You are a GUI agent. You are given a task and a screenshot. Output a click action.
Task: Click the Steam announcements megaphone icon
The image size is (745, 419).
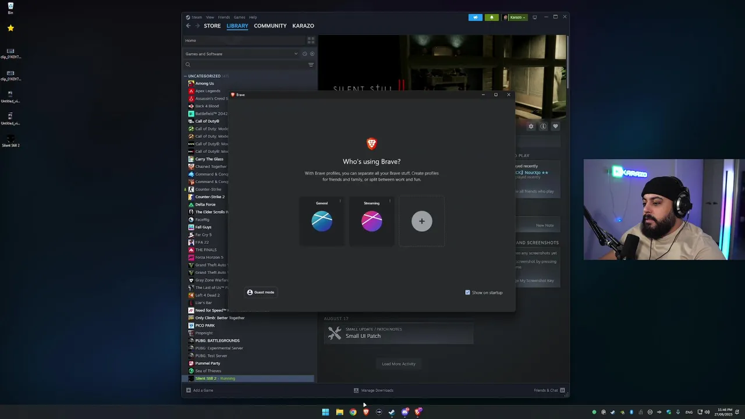coord(476,17)
